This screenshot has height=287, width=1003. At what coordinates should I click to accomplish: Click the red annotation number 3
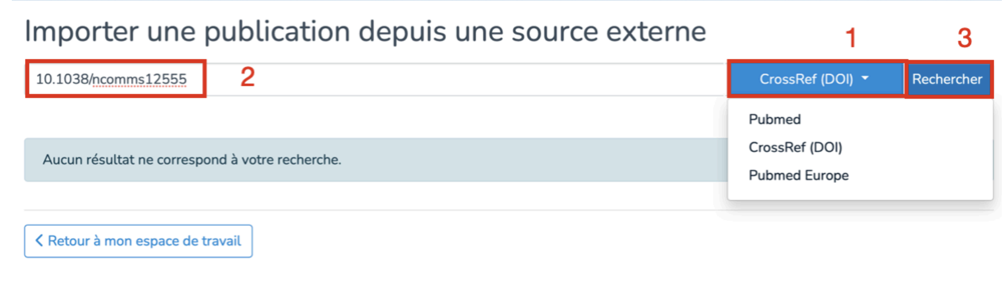click(x=965, y=38)
